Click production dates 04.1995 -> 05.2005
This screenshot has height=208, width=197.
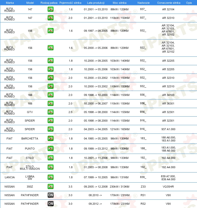96,138
